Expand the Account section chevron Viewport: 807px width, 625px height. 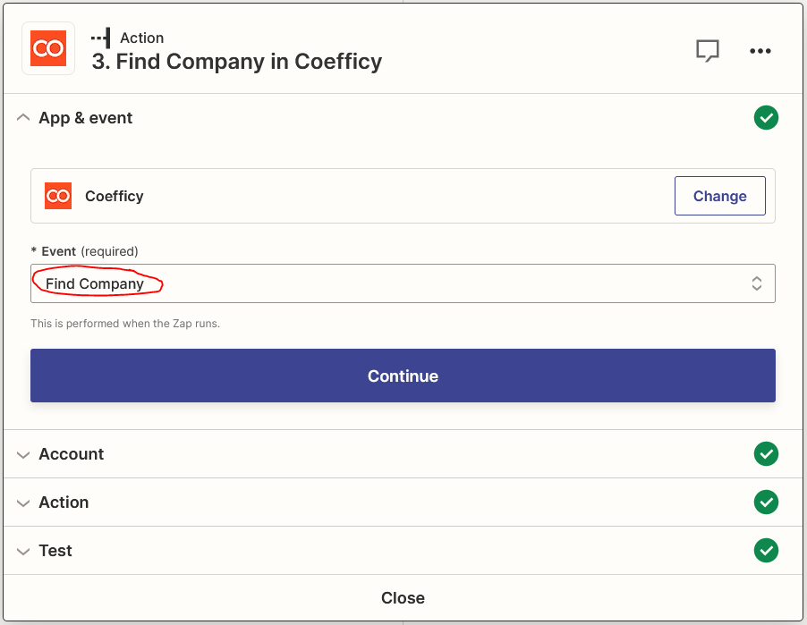click(x=23, y=454)
